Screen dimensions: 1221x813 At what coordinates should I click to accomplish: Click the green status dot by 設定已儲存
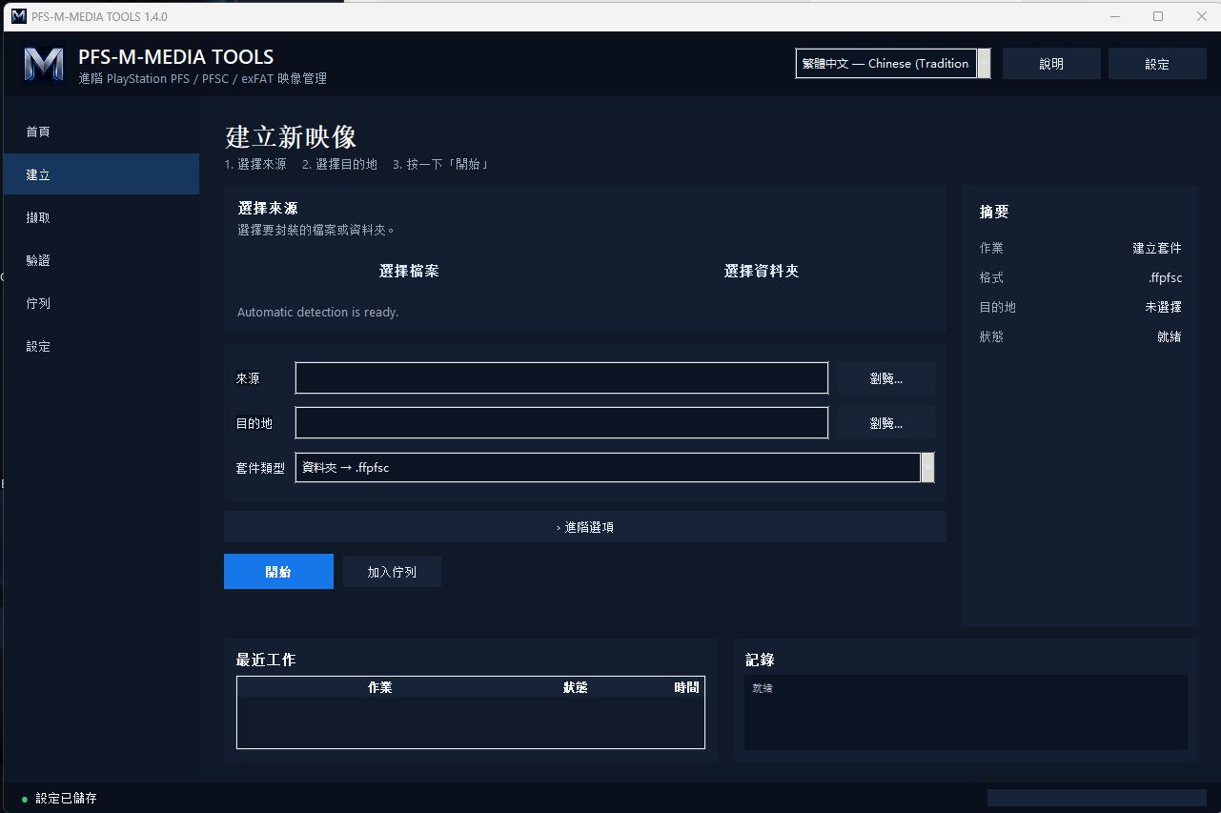coord(25,799)
